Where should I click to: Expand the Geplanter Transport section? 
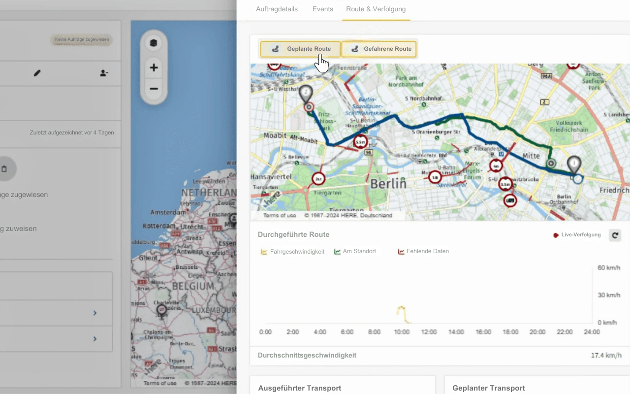tap(488, 388)
